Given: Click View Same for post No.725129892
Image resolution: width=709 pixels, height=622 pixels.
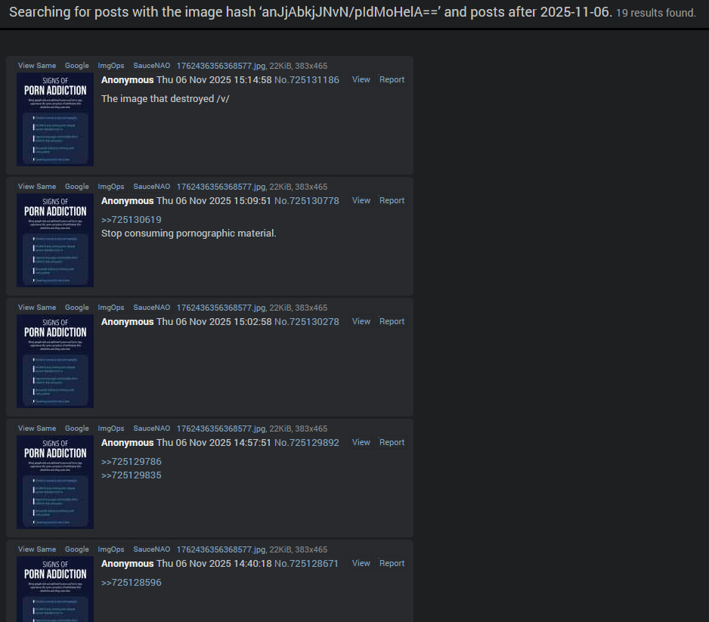Looking at the screenshot, I should click(36, 429).
